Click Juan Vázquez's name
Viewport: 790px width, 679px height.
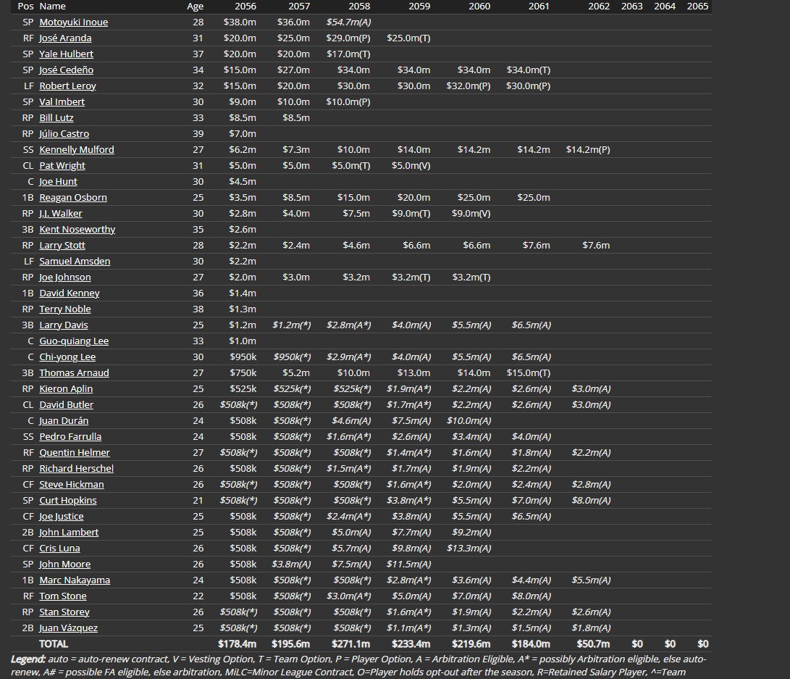[x=68, y=628]
